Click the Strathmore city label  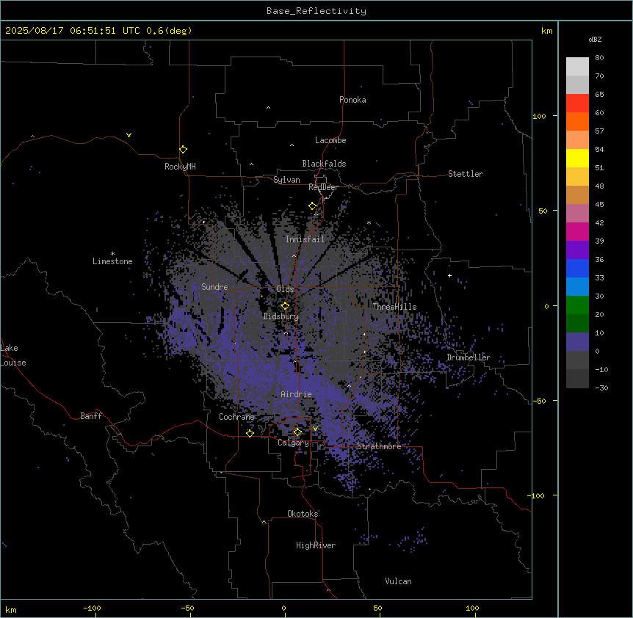point(379,446)
